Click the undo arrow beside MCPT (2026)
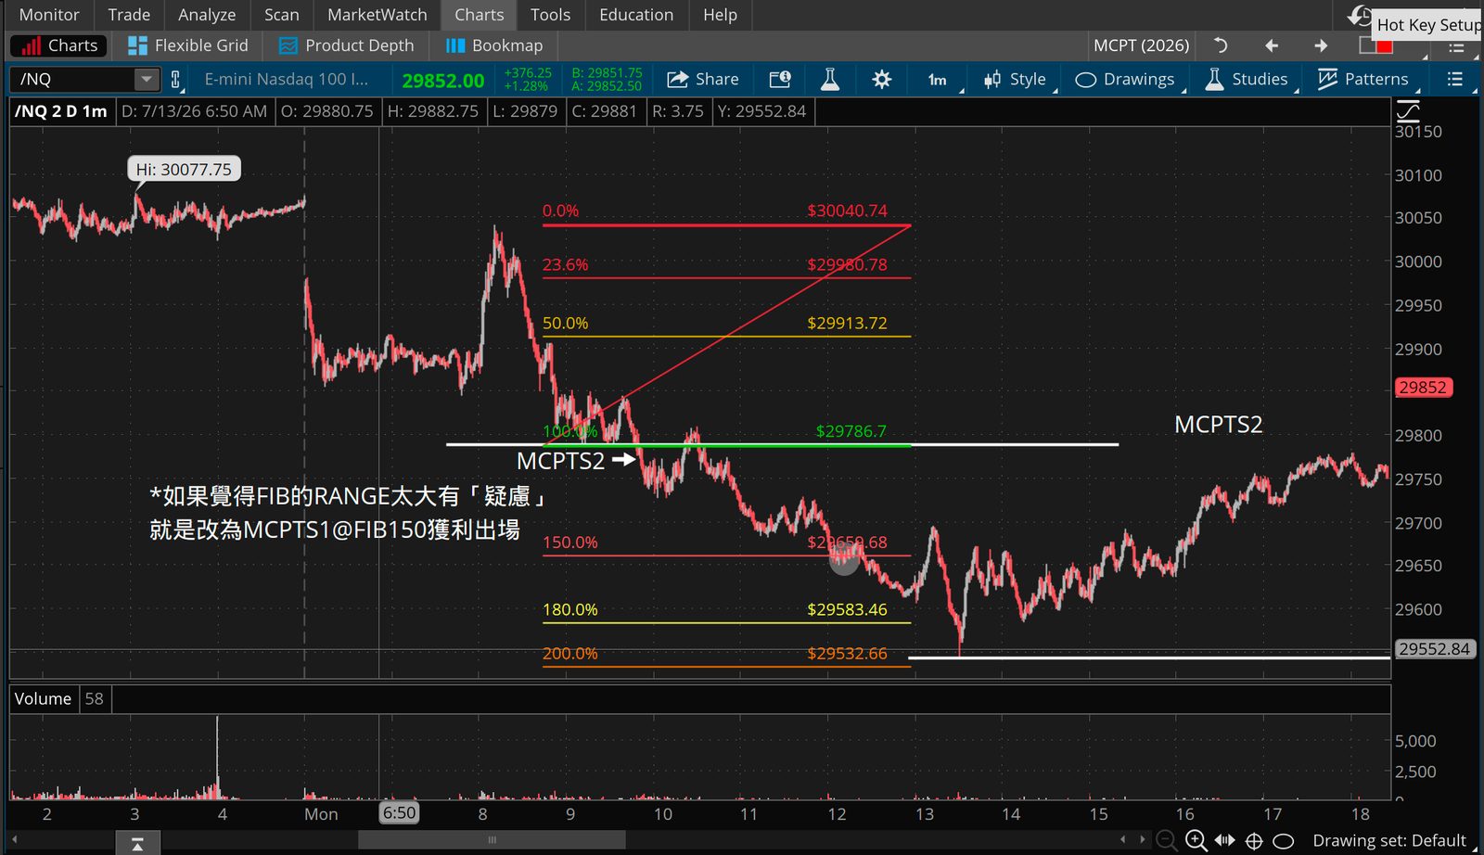Screen dimensions: 1484x855 point(1221,45)
